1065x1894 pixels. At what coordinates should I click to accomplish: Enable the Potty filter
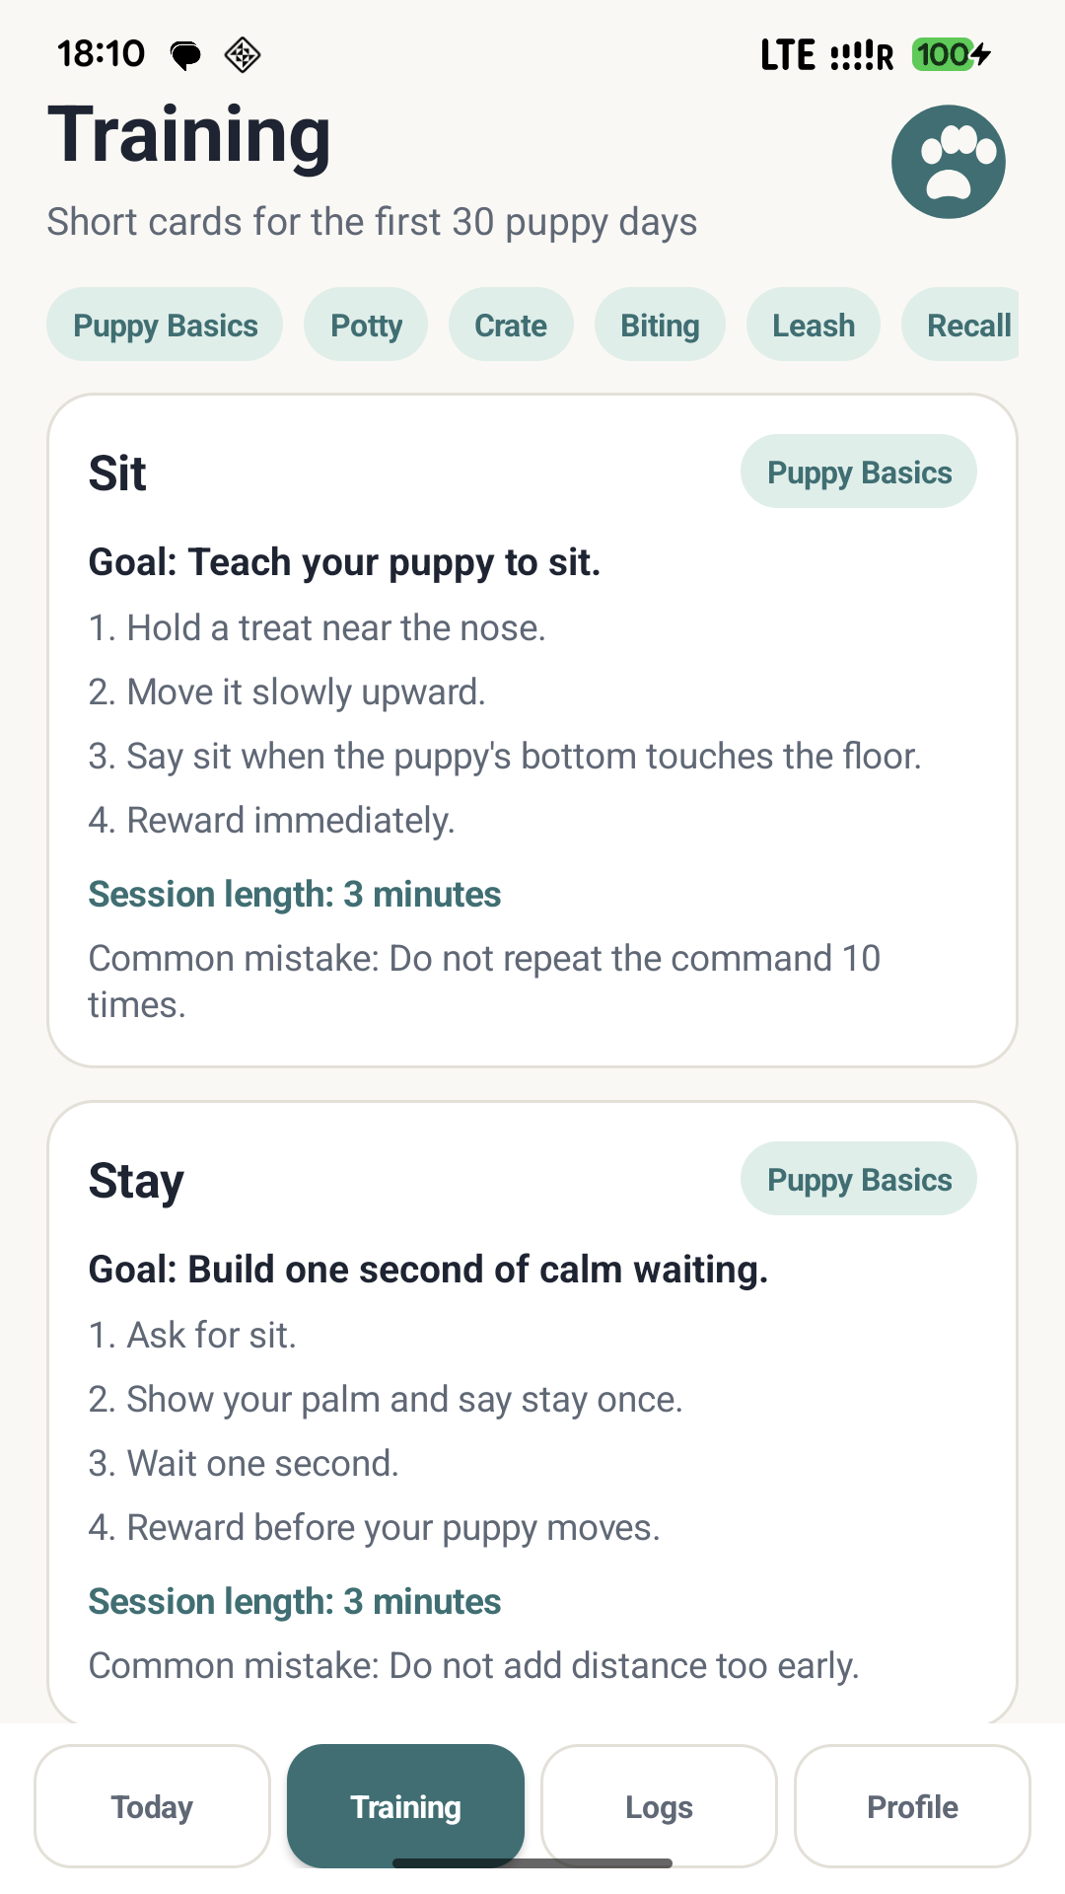point(366,325)
